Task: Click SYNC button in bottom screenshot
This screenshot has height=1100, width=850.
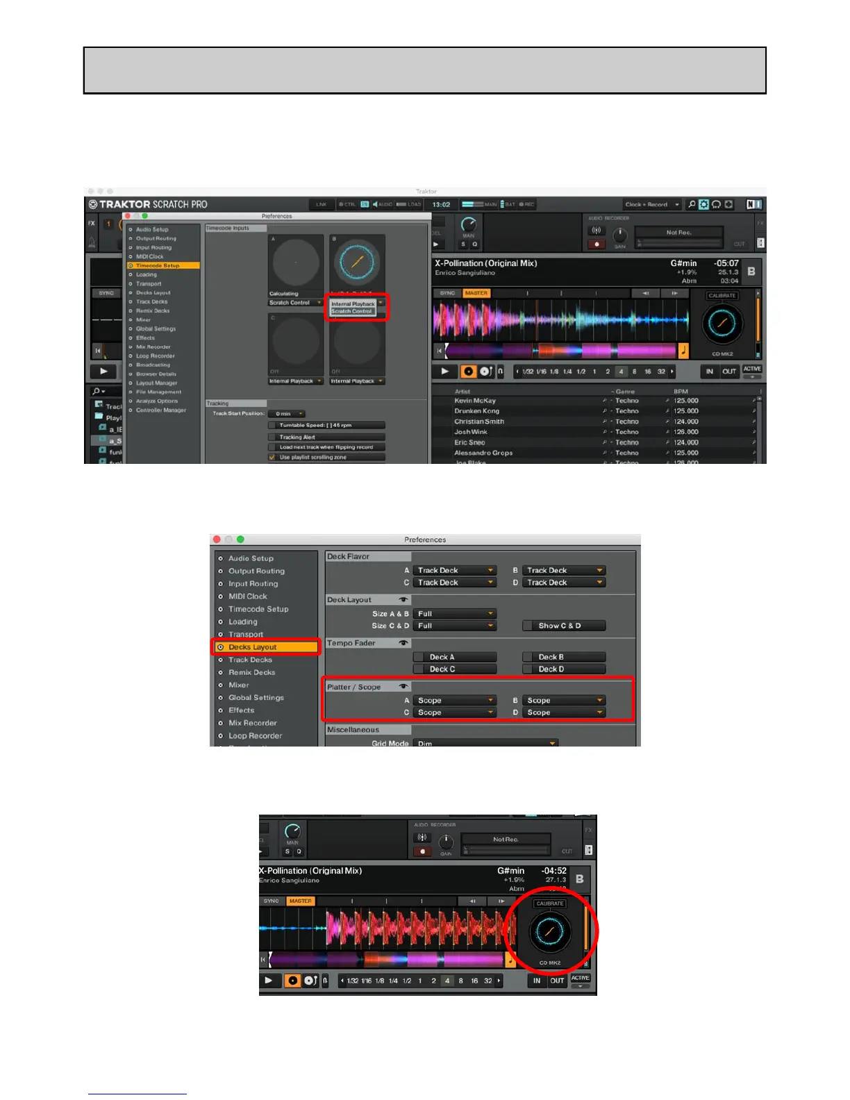Action: click(272, 901)
